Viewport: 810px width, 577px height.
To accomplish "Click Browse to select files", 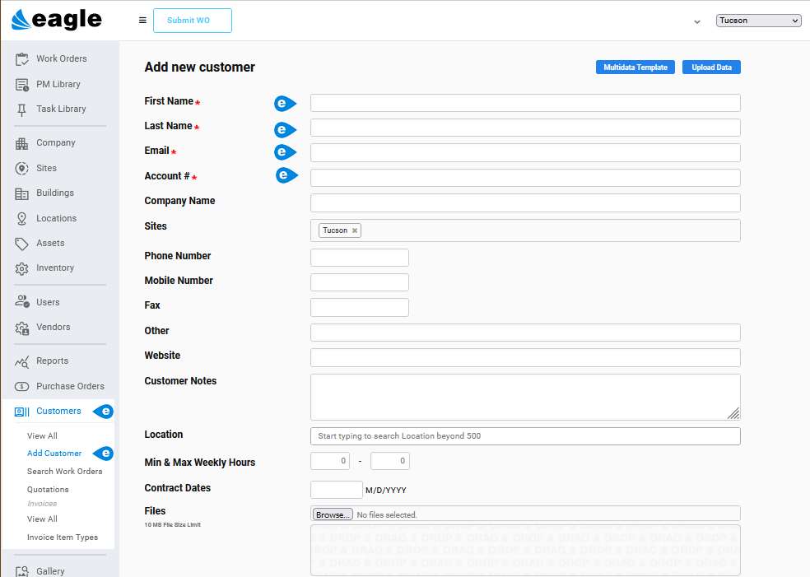I will [x=333, y=514].
